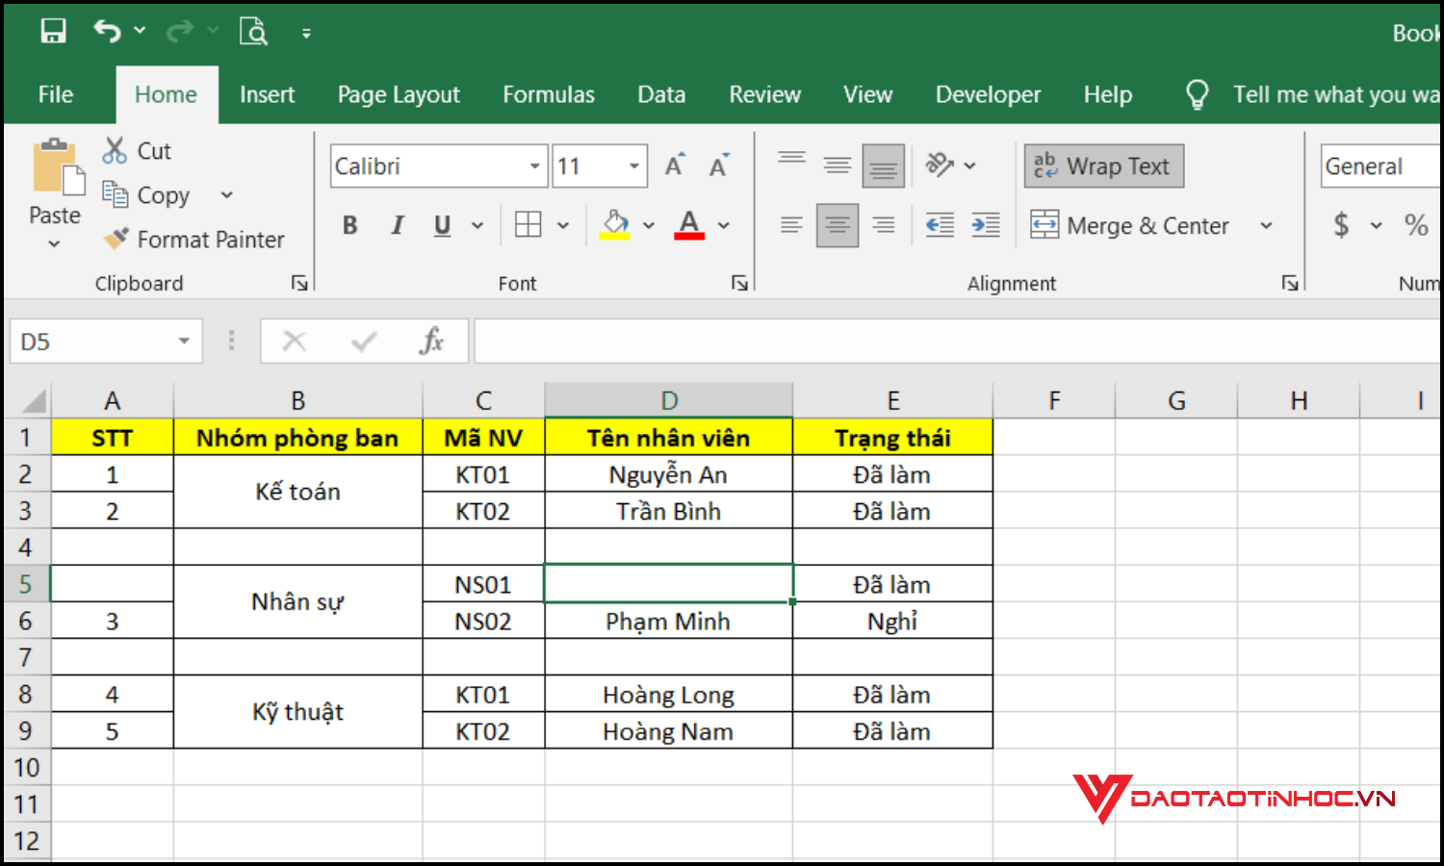Image resolution: width=1444 pixels, height=866 pixels.
Task: Click the Wrap Text button
Action: tap(1103, 166)
